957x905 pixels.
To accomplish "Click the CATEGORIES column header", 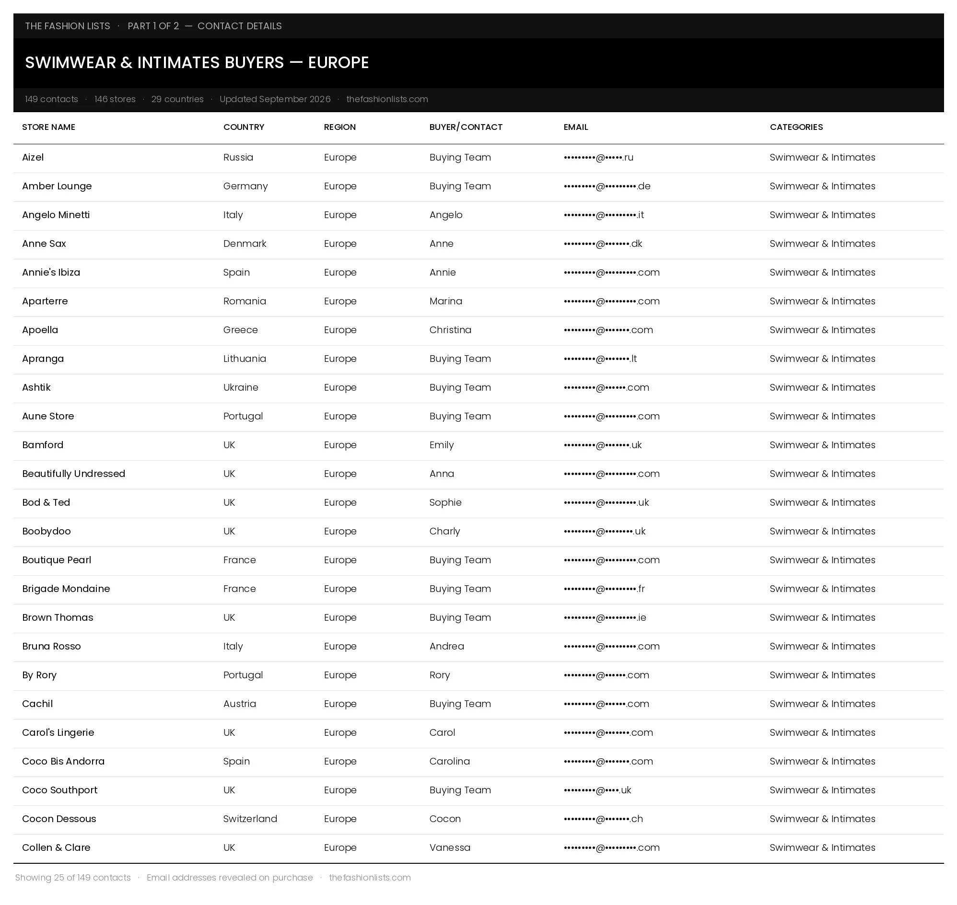I will tap(796, 128).
